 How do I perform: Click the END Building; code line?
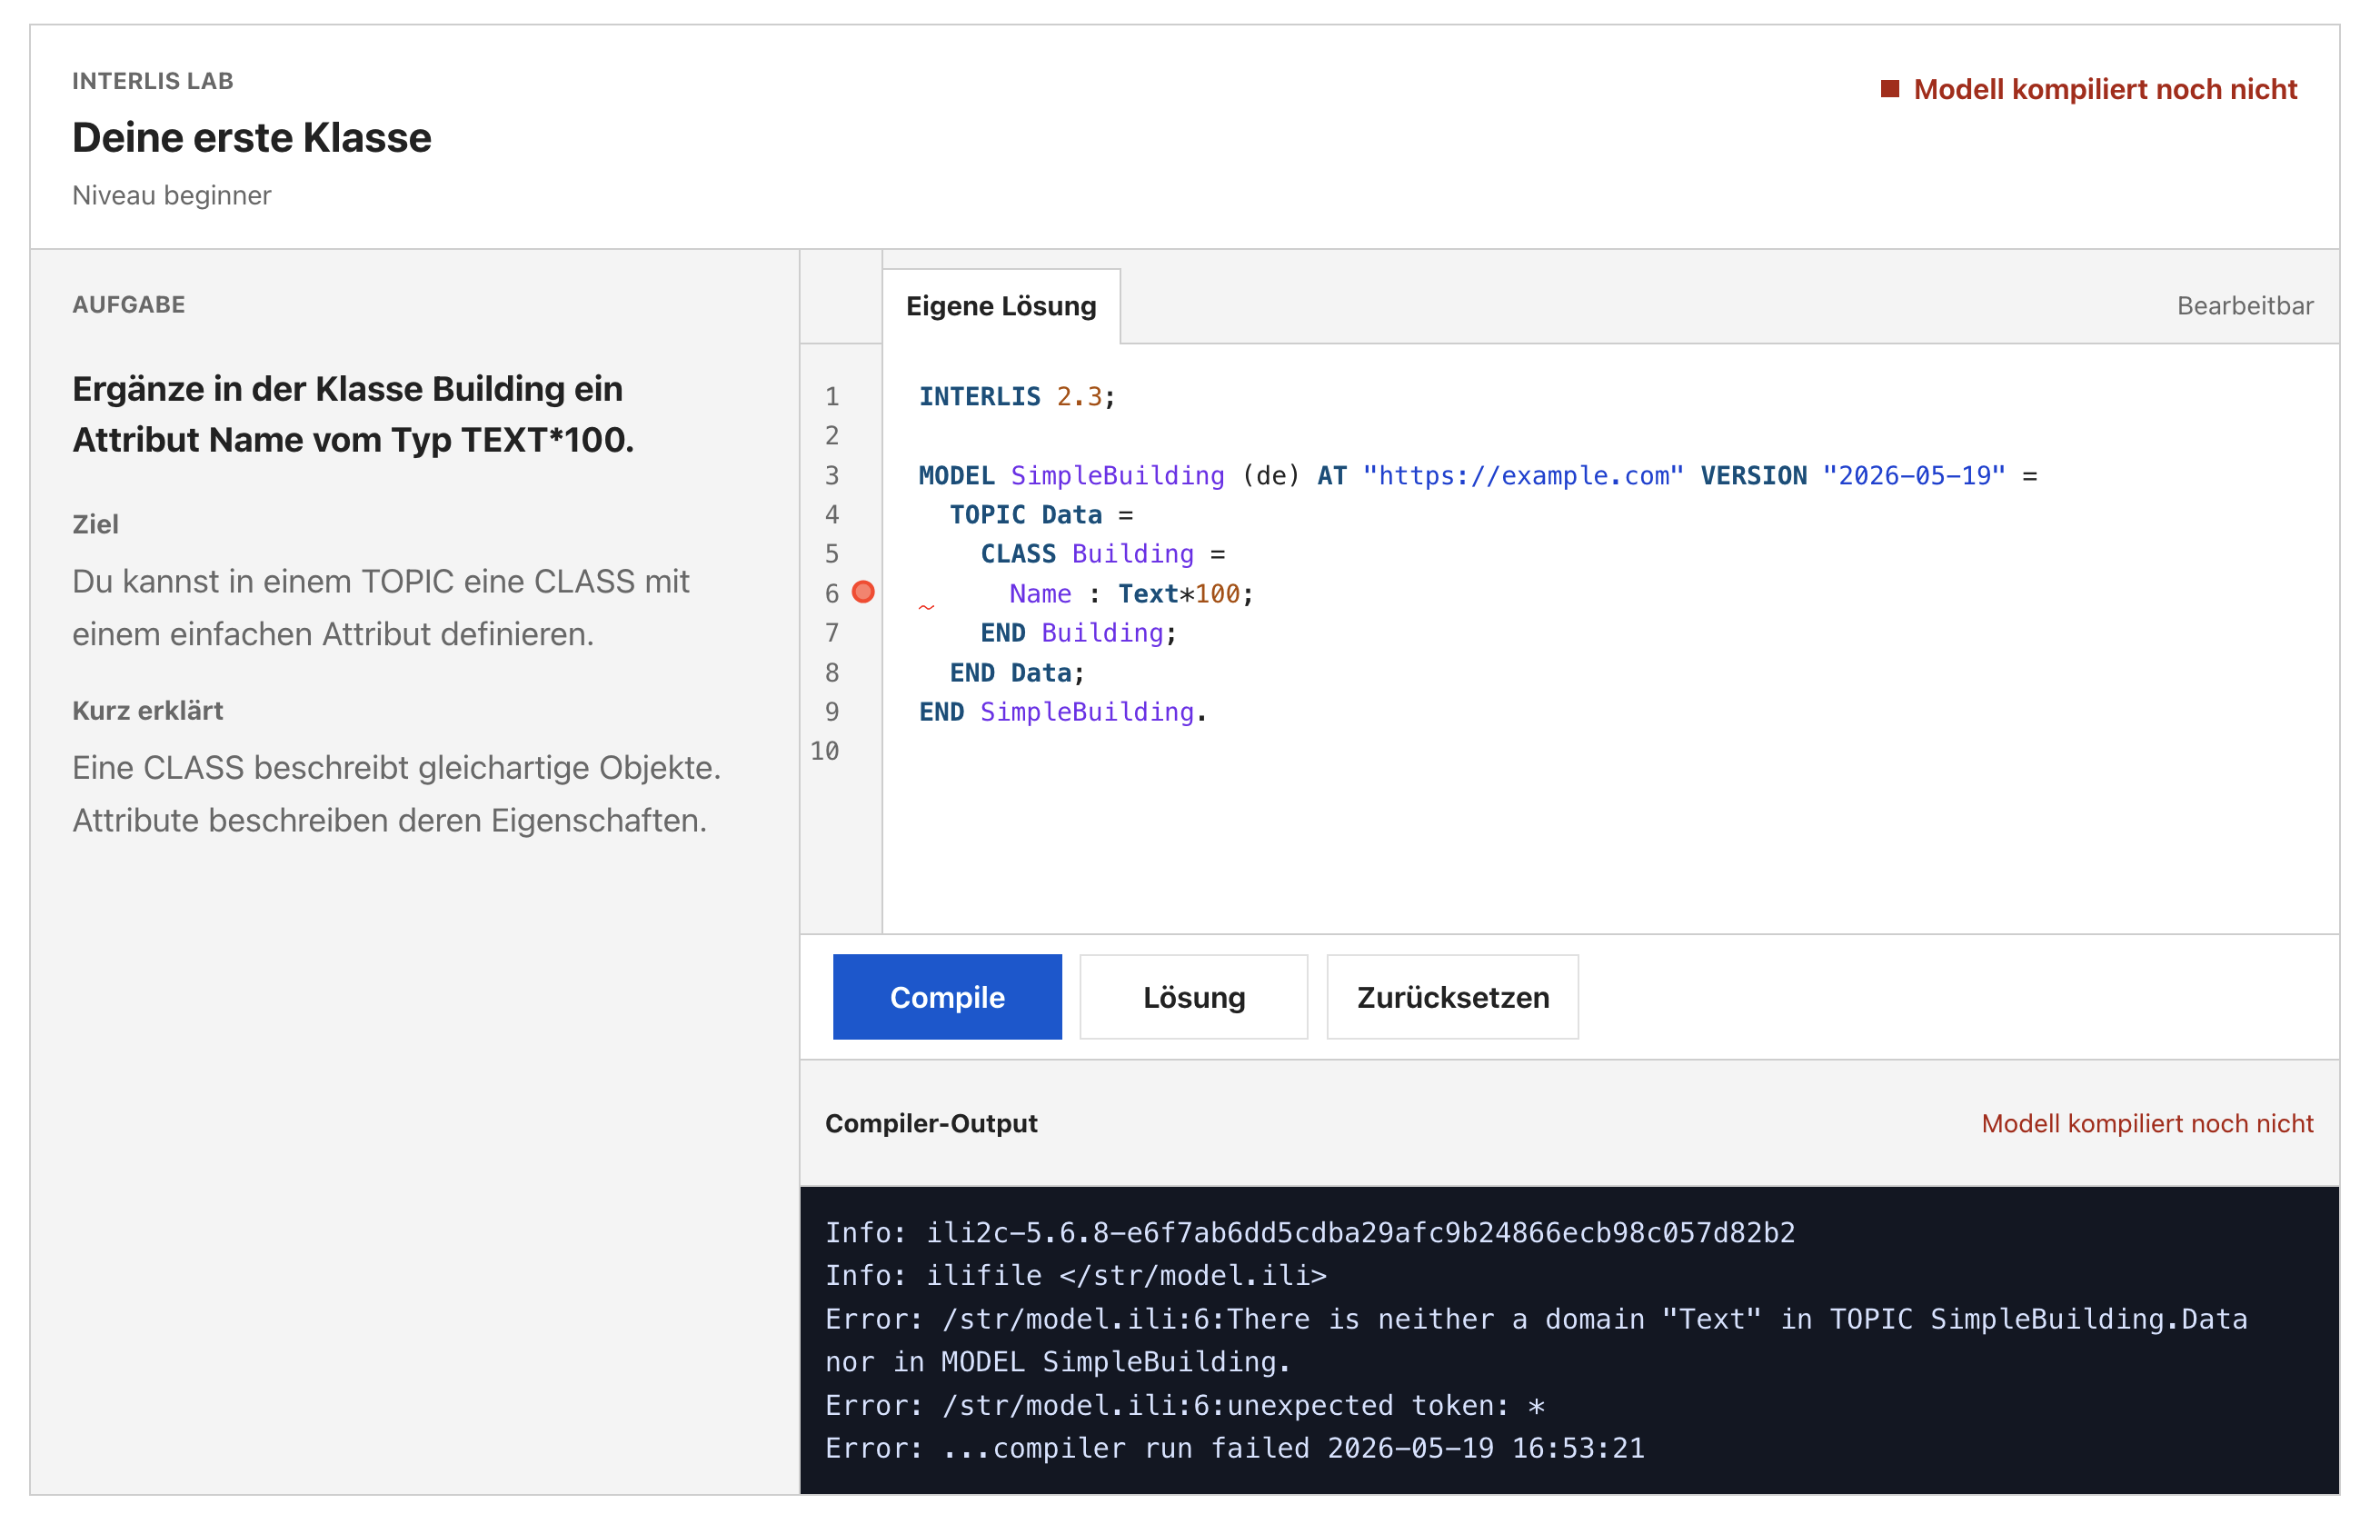[1079, 633]
